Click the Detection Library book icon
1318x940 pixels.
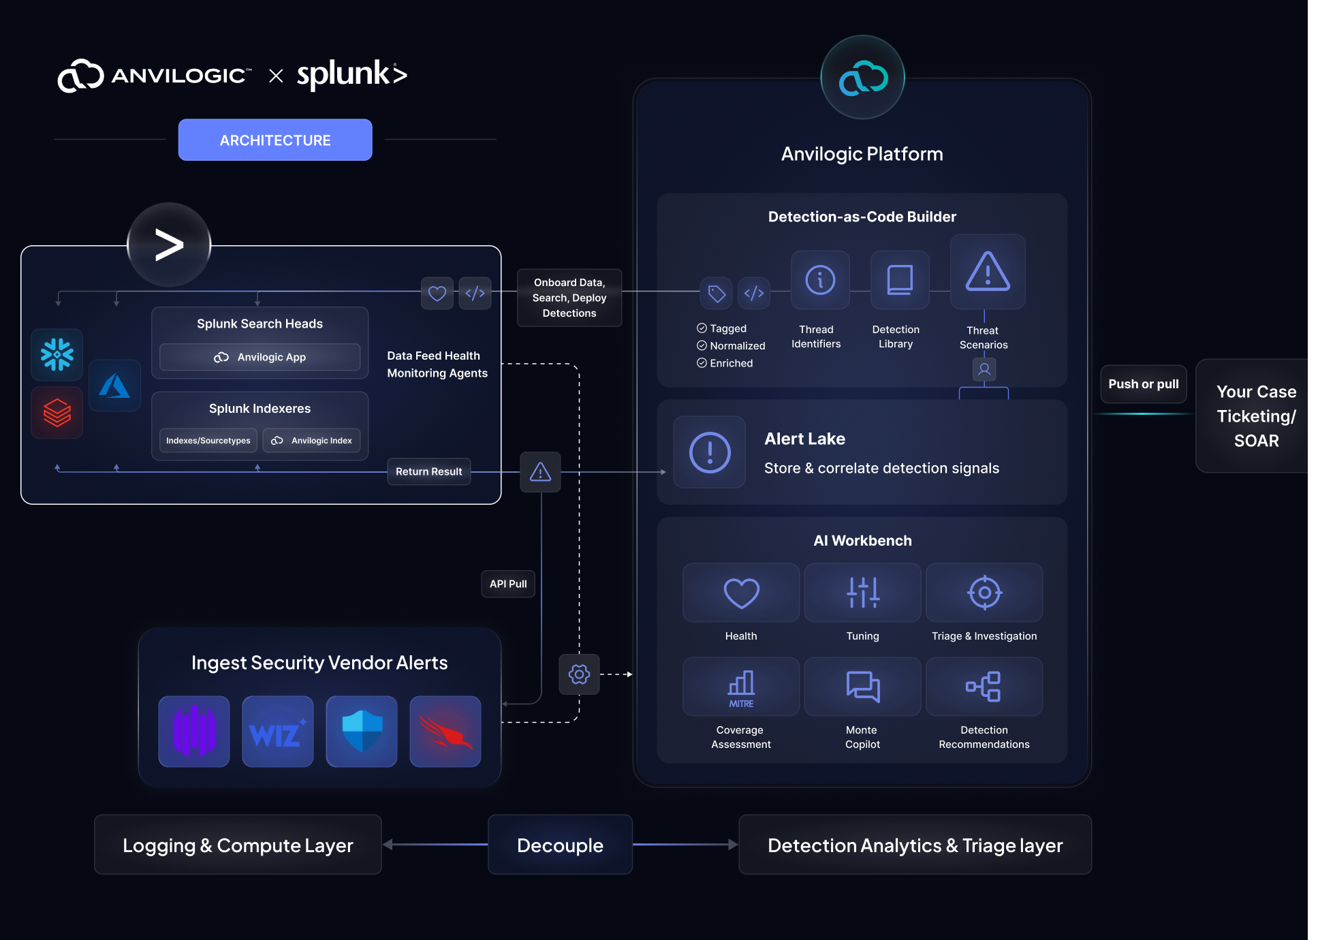(900, 280)
